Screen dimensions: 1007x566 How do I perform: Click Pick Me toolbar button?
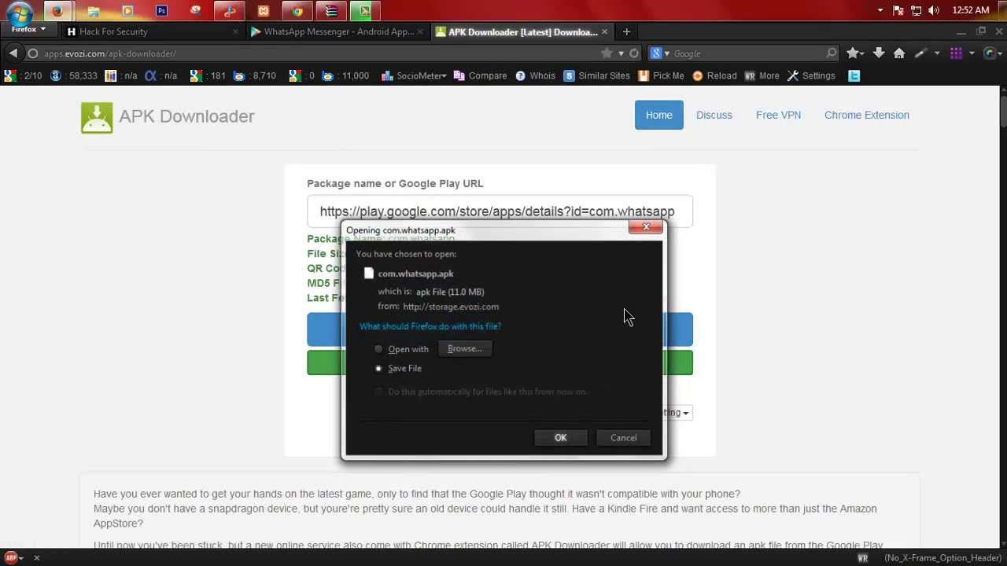point(661,75)
